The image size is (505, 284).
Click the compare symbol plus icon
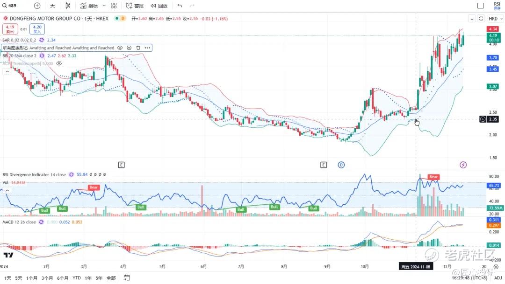(x=37, y=6)
